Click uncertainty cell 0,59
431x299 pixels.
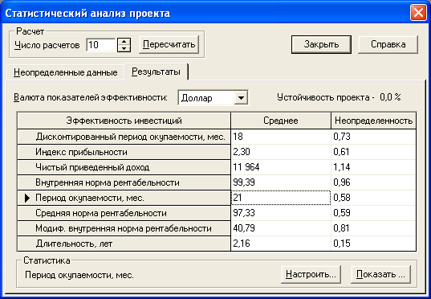(373, 213)
